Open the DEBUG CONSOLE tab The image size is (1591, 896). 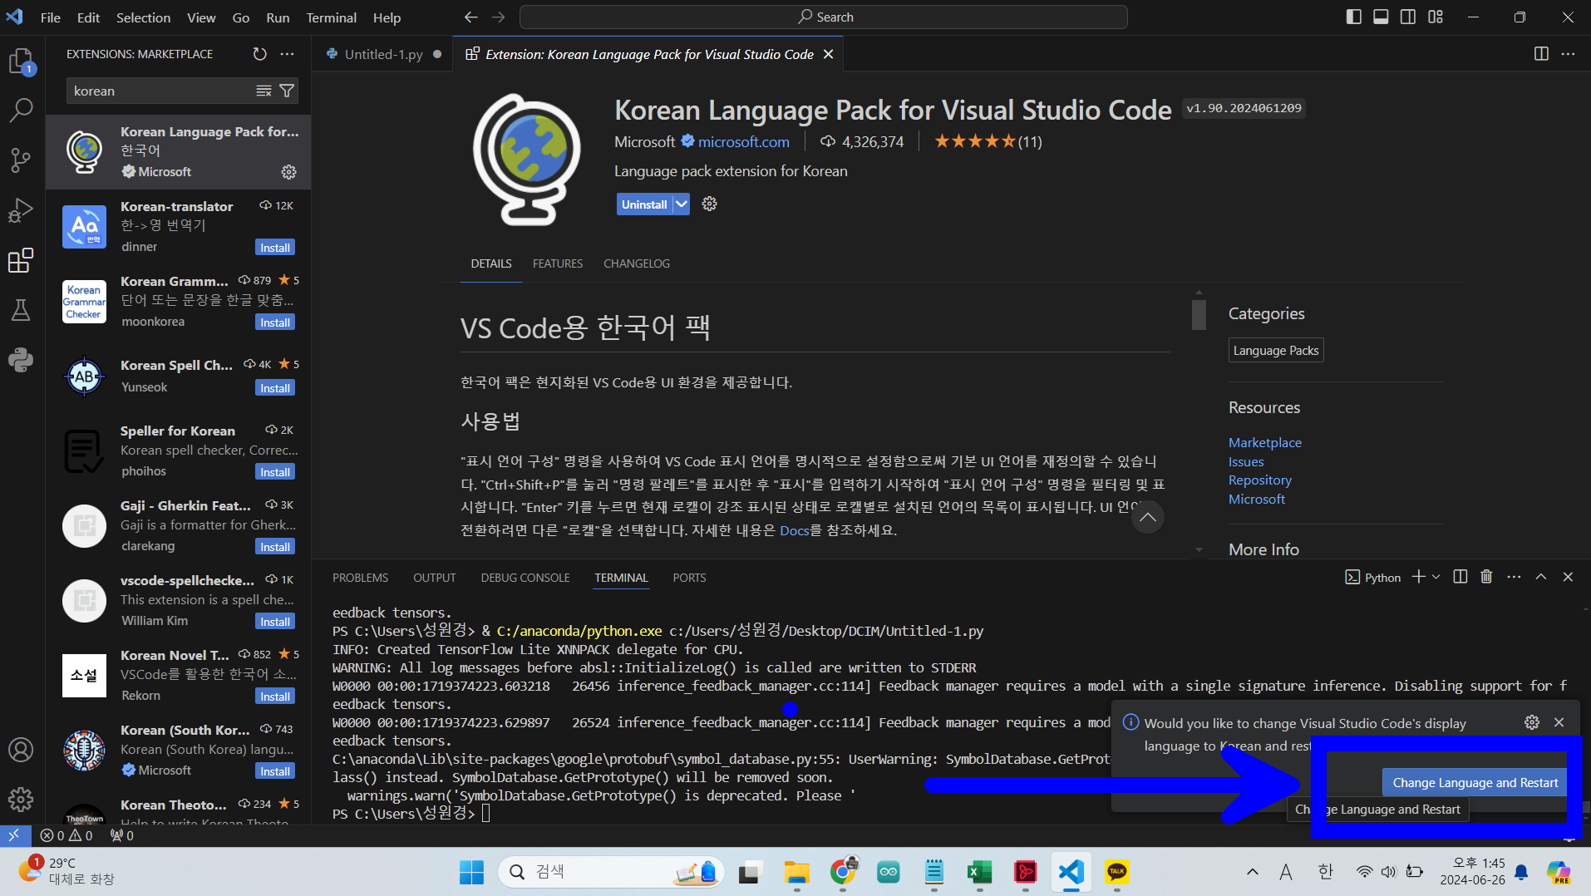(x=525, y=578)
